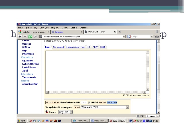Switch to the Doc1.doc taskbar window

tap(99, 121)
